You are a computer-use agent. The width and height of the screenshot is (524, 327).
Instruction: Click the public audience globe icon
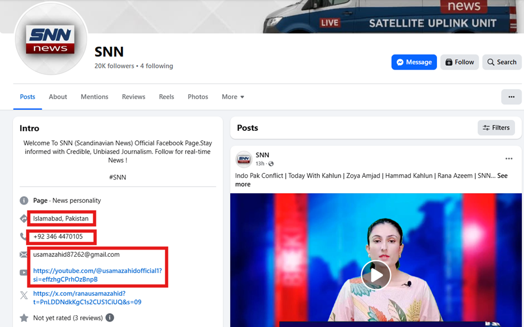coord(271,164)
